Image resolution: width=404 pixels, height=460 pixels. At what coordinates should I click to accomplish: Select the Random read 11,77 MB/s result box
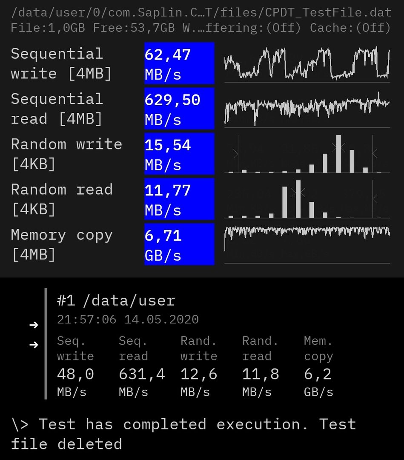click(x=179, y=199)
